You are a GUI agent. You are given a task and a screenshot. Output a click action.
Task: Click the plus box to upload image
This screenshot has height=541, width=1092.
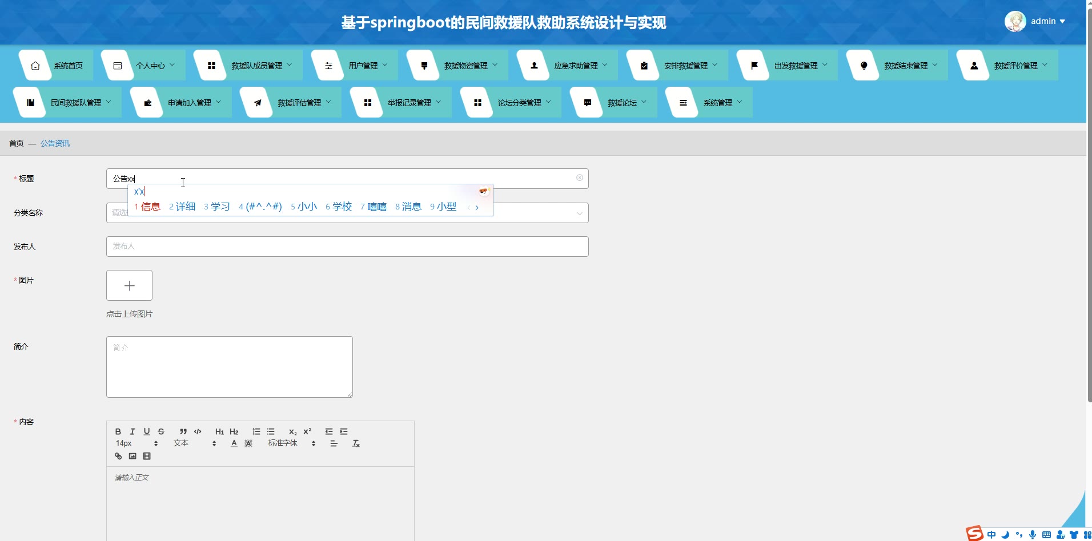(129, 285)
